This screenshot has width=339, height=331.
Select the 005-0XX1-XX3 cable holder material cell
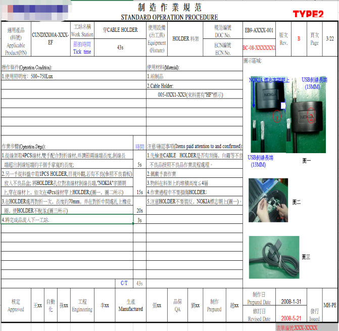click(194, 94)
